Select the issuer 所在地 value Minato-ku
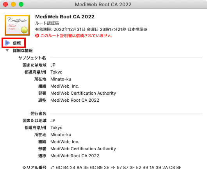 click(x=61, y=135)
